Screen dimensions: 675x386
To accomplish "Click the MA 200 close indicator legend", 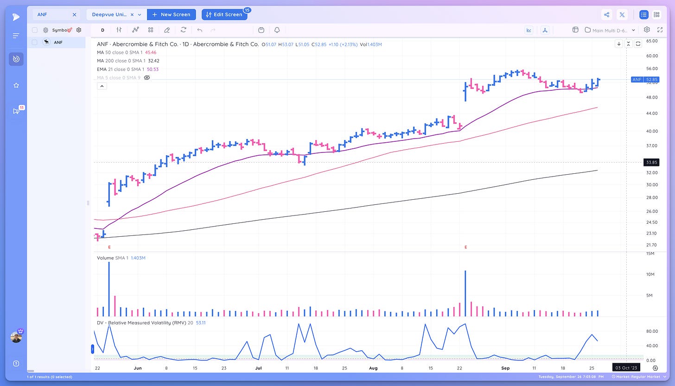I will tap(128, 61).
